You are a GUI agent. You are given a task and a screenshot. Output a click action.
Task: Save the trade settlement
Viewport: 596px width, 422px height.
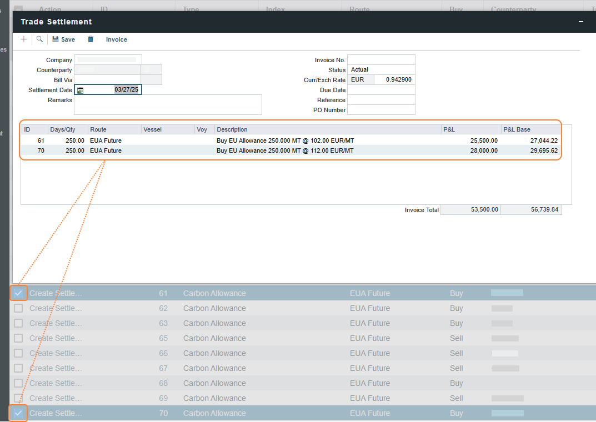pos(64,39)
